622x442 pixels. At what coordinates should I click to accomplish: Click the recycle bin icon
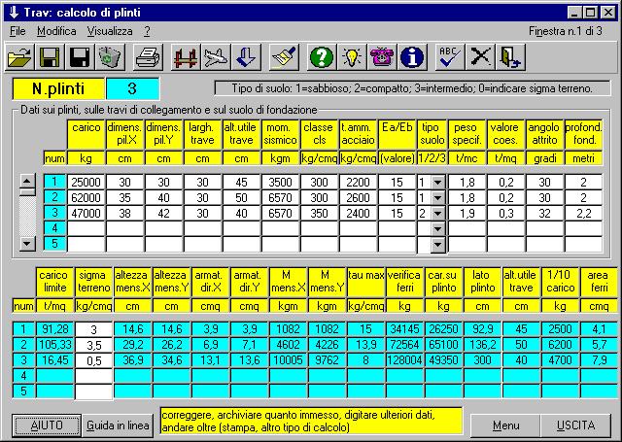click(110, 57)
